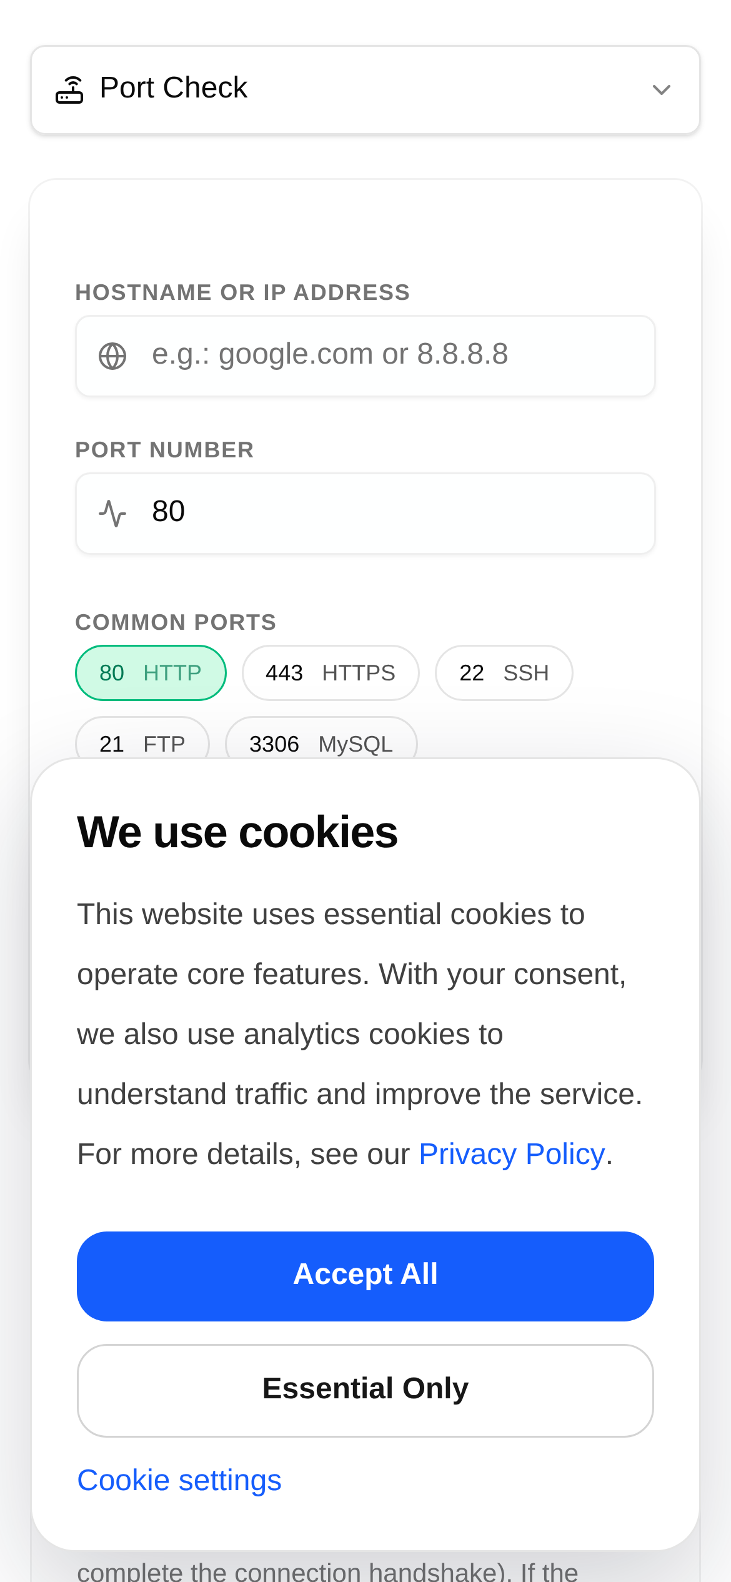Image resolution: width=731 pixels, height=1582 pixels.
Task: Expand the Port Check chevron arrow
Action: pyautogui.click(x=661, y=90)
